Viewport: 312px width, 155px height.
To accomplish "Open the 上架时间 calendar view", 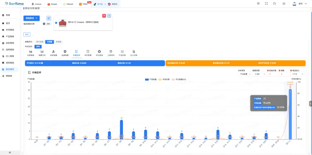I will pyautogui.click(x=111, y=53).
